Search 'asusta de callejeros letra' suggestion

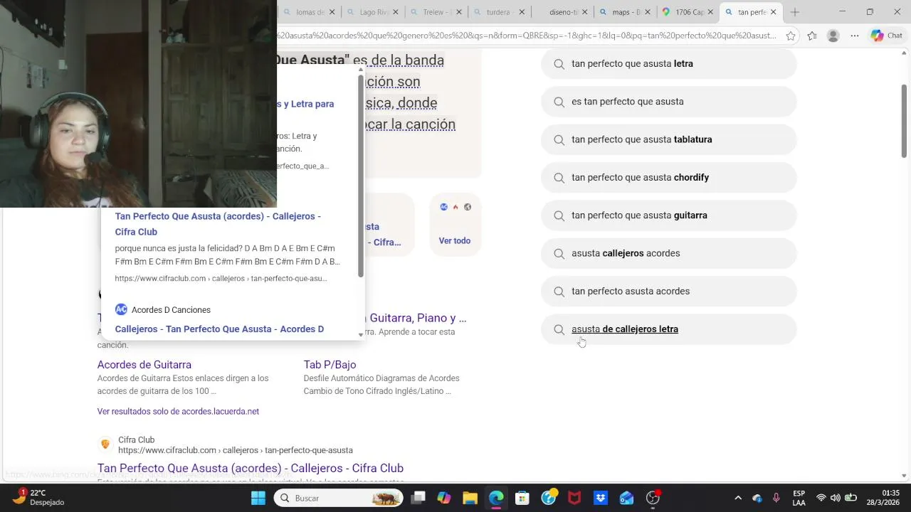click(668, 329)
